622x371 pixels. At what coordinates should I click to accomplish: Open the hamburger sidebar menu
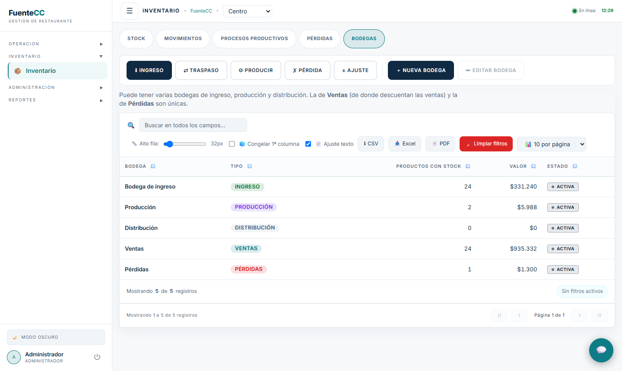pos(130,11)
